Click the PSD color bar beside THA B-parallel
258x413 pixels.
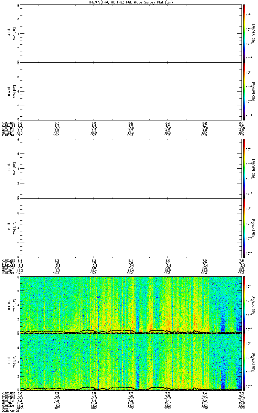(x=244, y=92)
